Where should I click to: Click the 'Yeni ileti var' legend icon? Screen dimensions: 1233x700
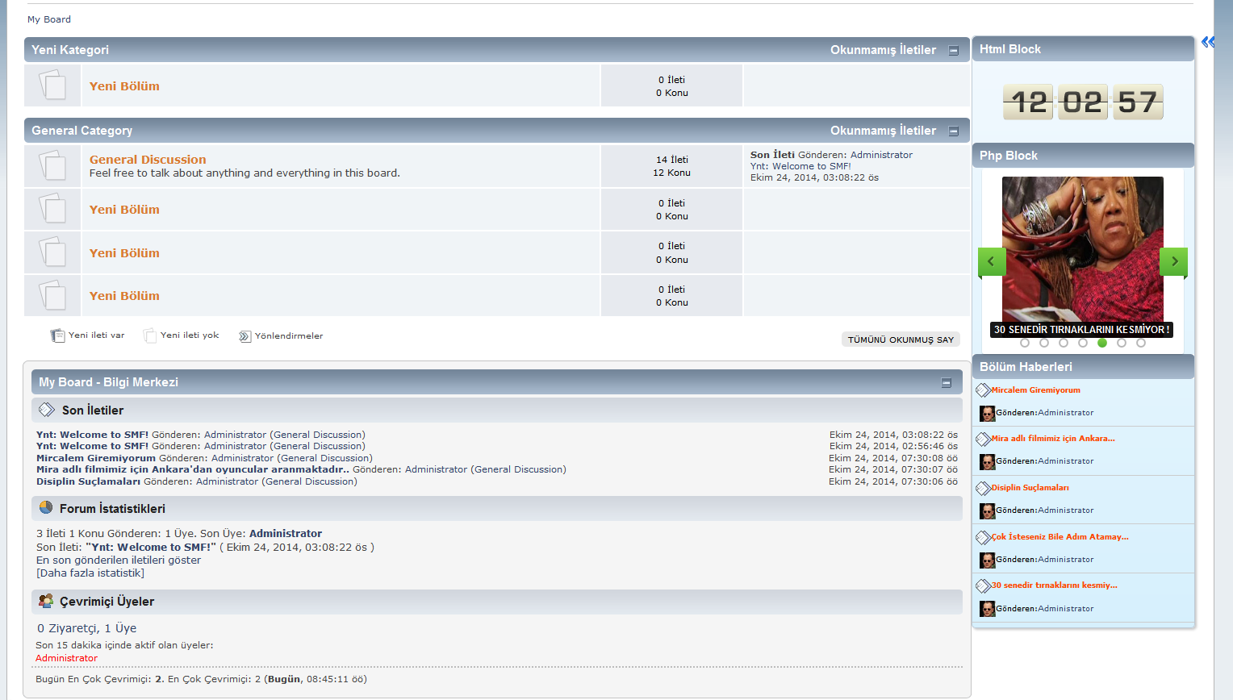[x=57, y=335]
